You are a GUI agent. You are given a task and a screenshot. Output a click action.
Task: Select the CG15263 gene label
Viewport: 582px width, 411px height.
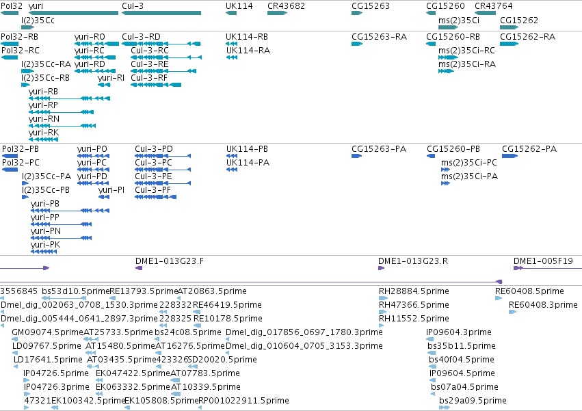(x=371, y=6)
